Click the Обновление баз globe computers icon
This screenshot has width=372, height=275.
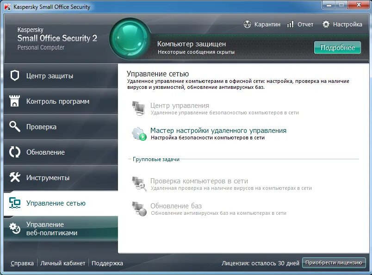(x=139, y=209)
